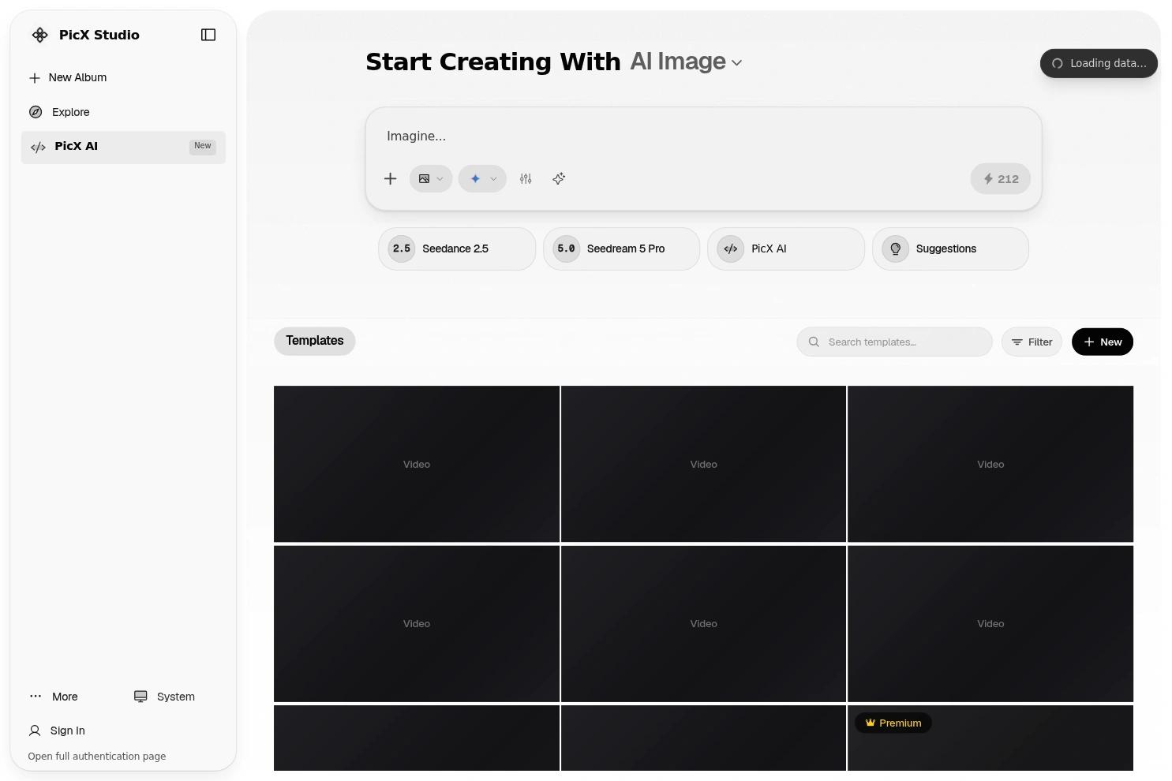1172x781 pixels.
Task: Open generation settings sliders icon
Action: click(526, 178)
